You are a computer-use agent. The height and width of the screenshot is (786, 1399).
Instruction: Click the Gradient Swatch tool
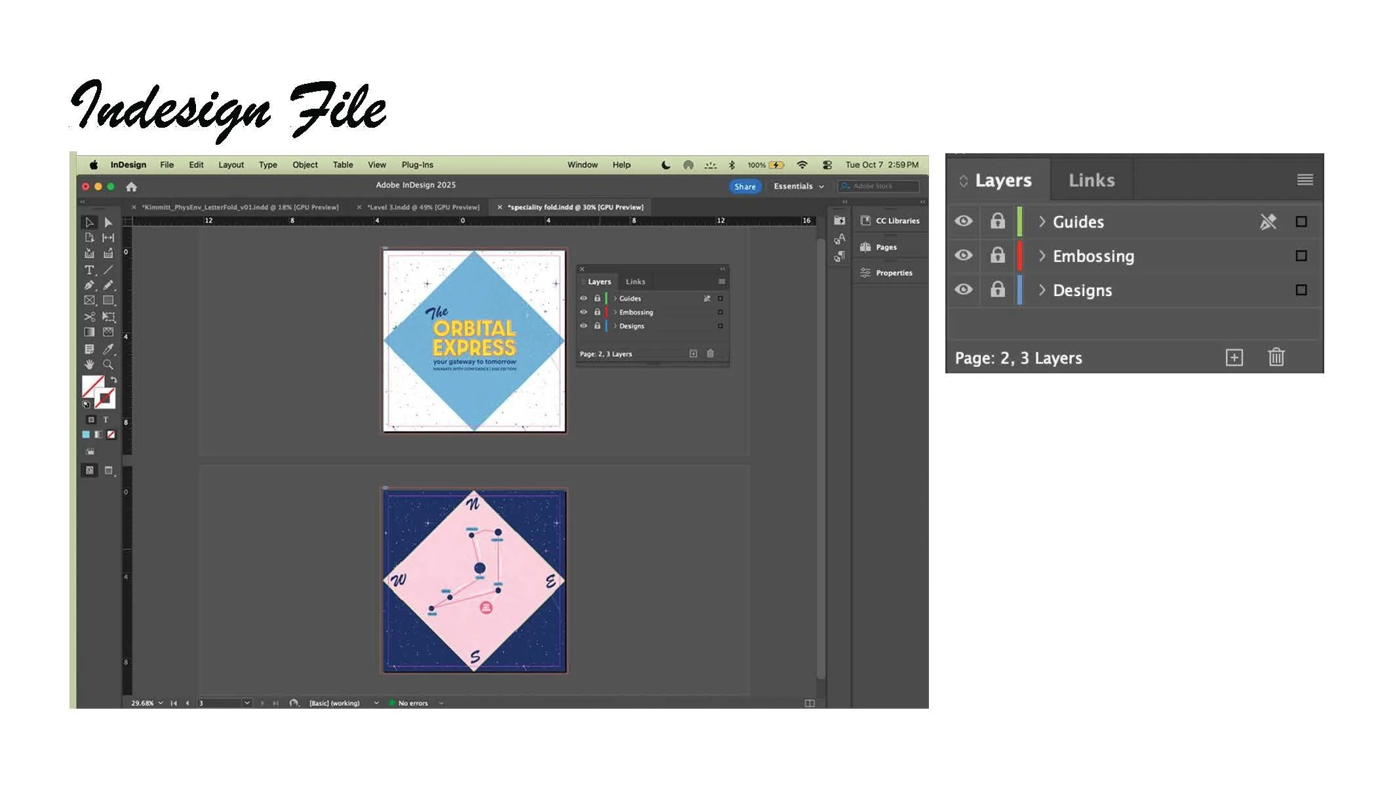[89, 333]
